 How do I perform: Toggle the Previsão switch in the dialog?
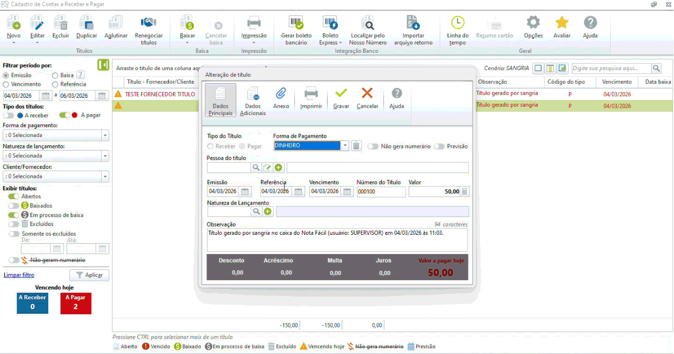[x=439, y=146]
